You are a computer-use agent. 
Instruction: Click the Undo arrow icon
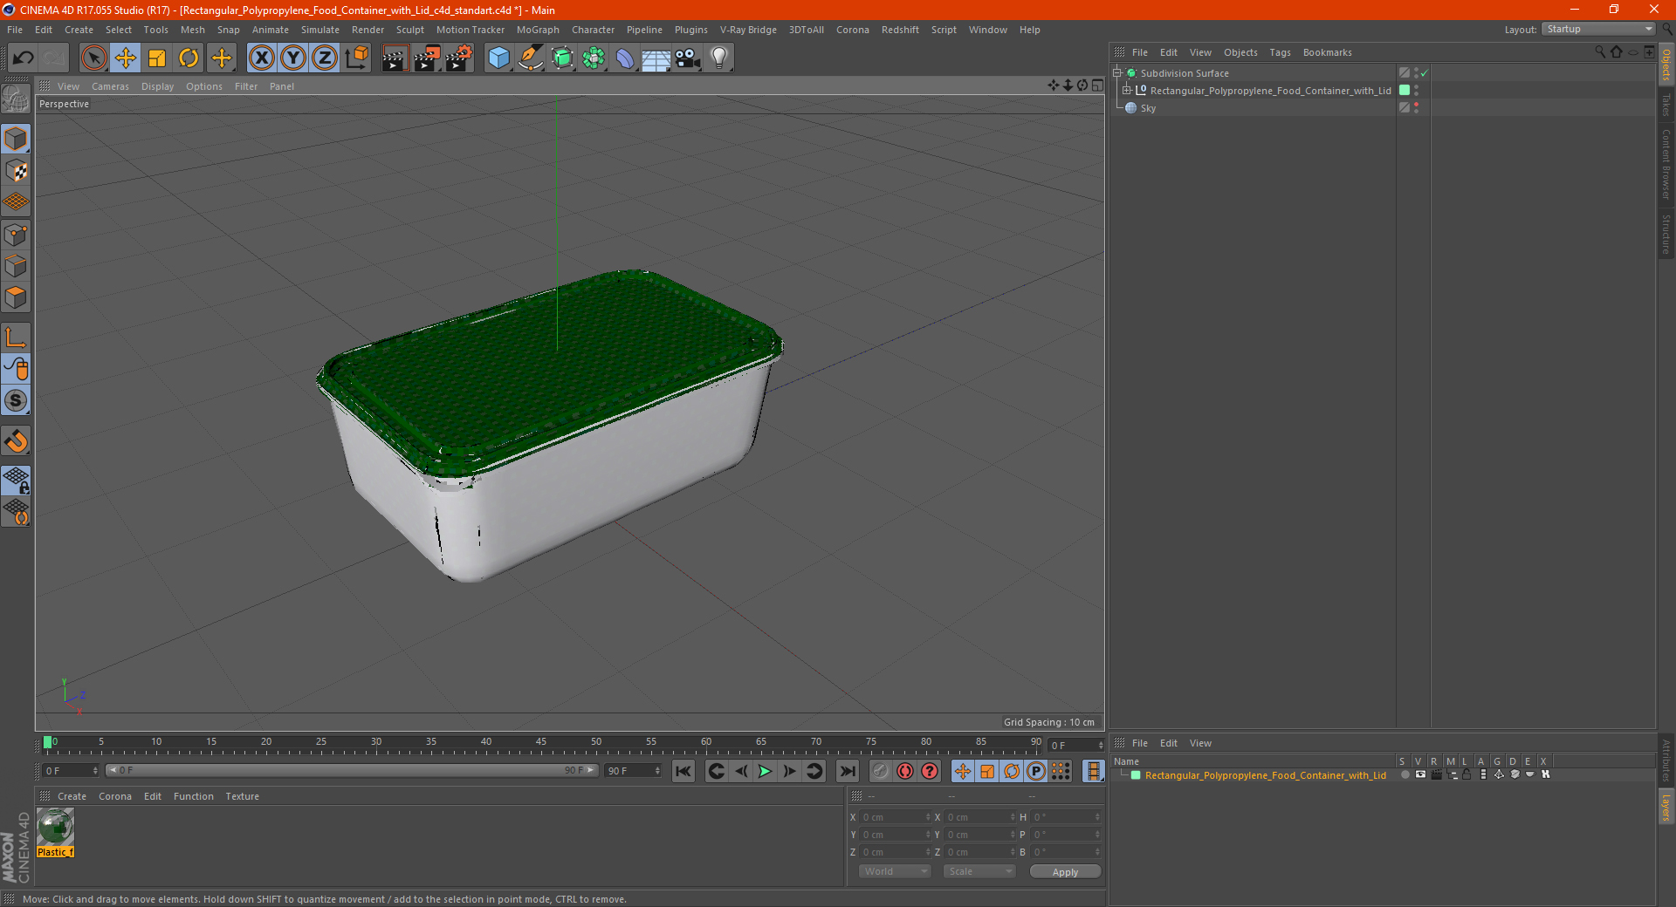[23, 58]
